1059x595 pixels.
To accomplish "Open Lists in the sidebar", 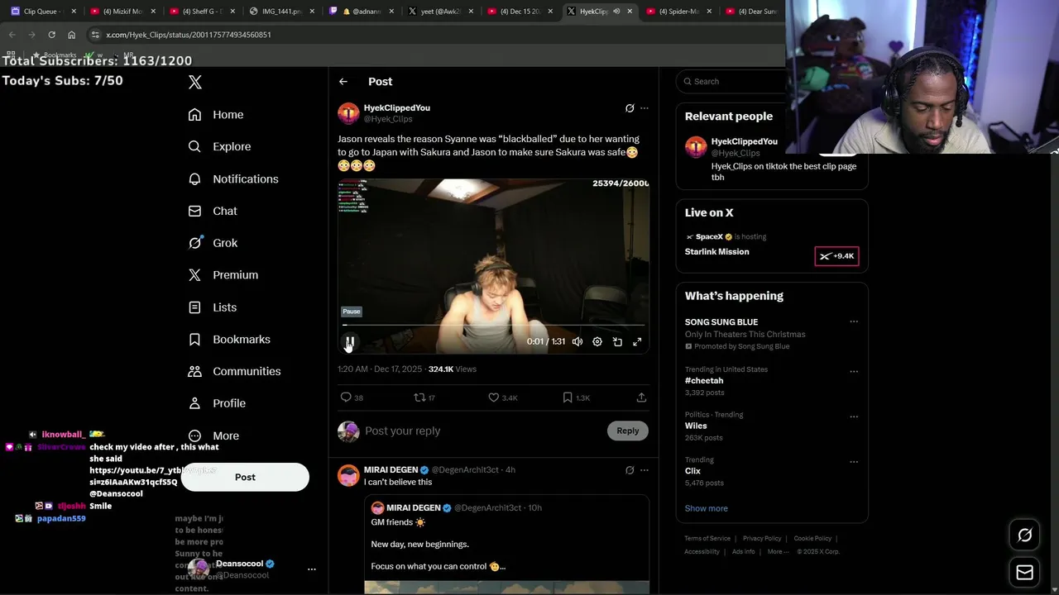I will click(x=213, y=307).
